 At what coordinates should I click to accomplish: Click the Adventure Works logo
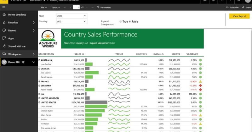click(48, 39)
